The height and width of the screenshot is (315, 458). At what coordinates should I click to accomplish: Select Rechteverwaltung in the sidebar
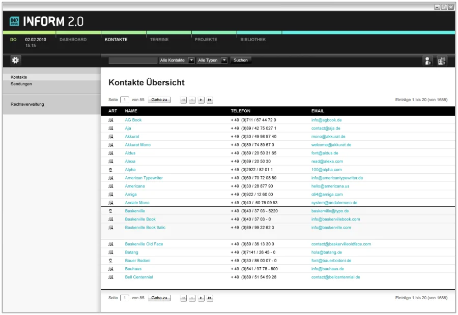point(27,104)
